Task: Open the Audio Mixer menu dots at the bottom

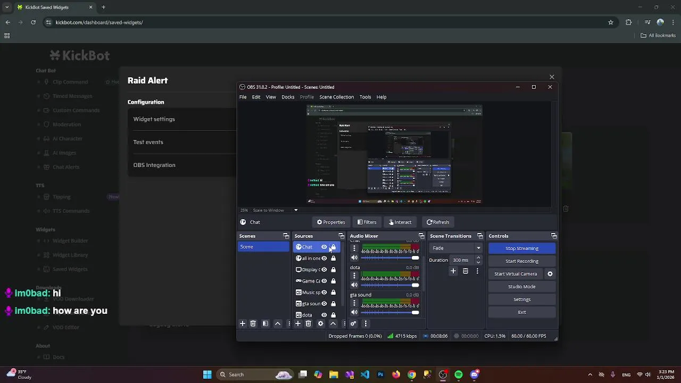Action: pos(365,323)
